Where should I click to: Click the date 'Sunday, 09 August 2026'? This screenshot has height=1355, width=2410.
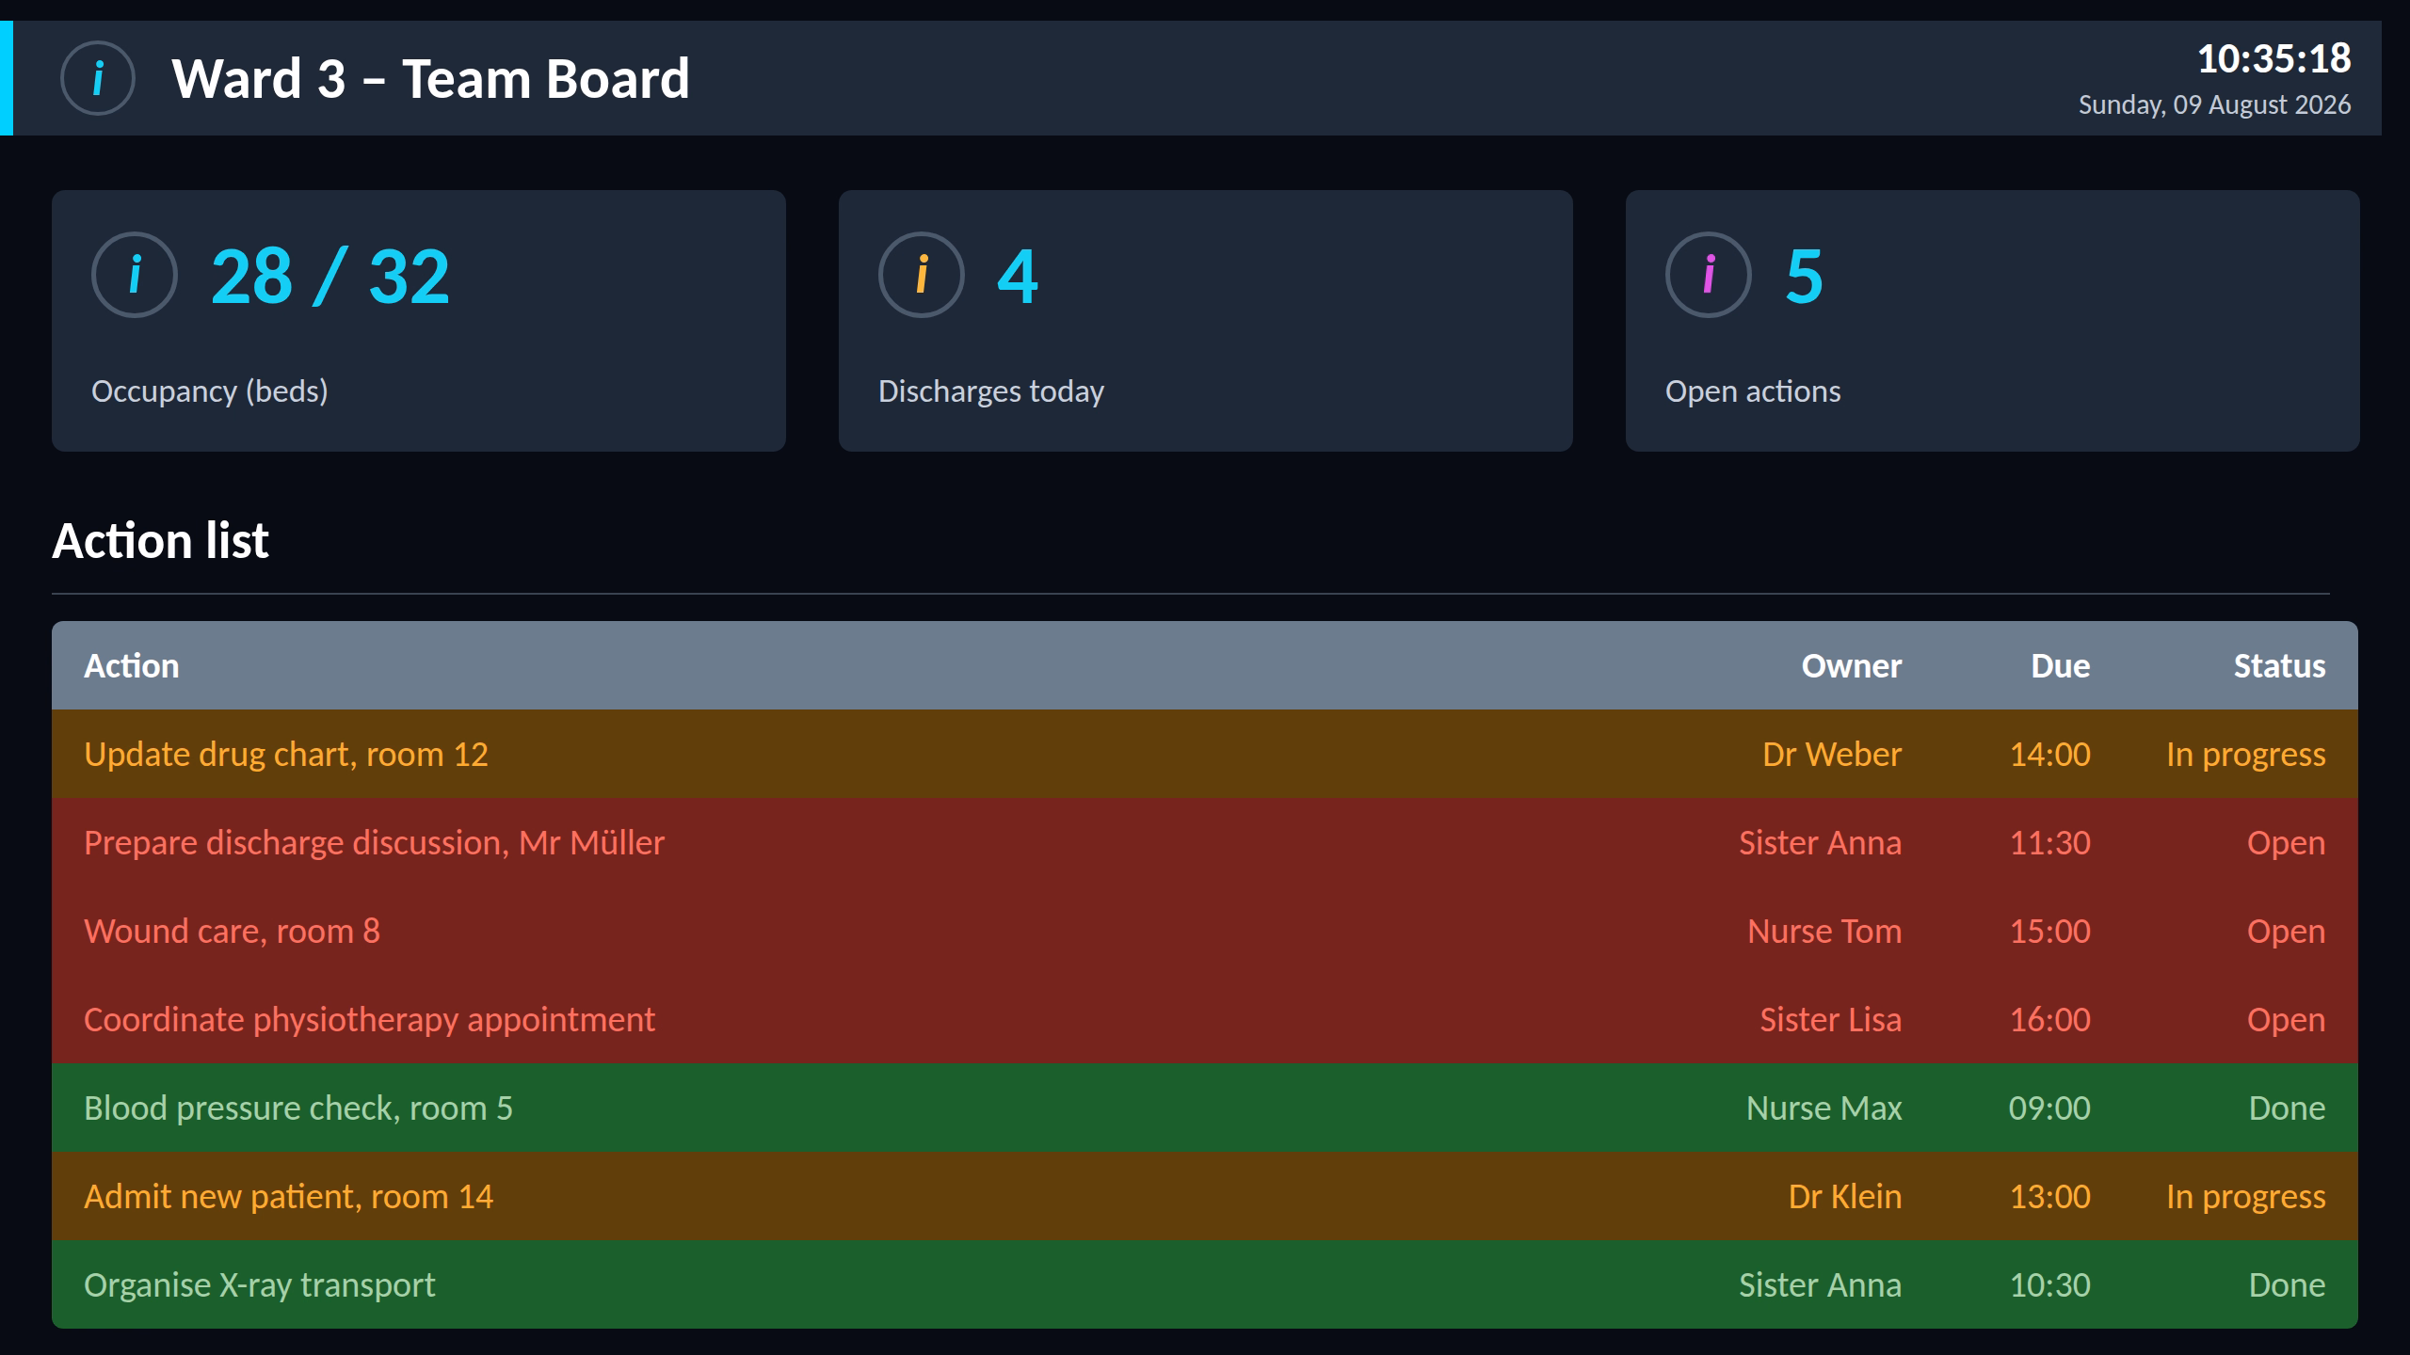(x=2215, y=104)
